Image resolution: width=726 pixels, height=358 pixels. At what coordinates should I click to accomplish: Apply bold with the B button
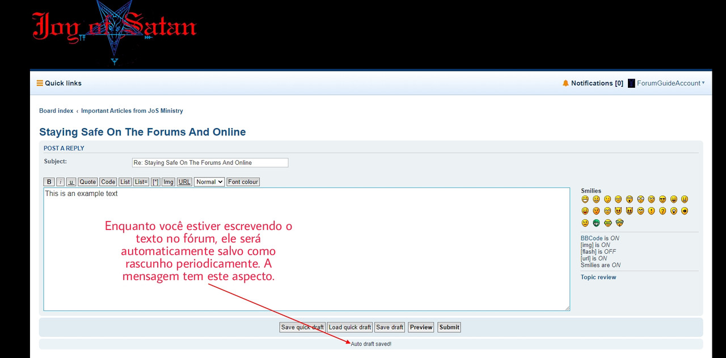(x=49, y=182)
